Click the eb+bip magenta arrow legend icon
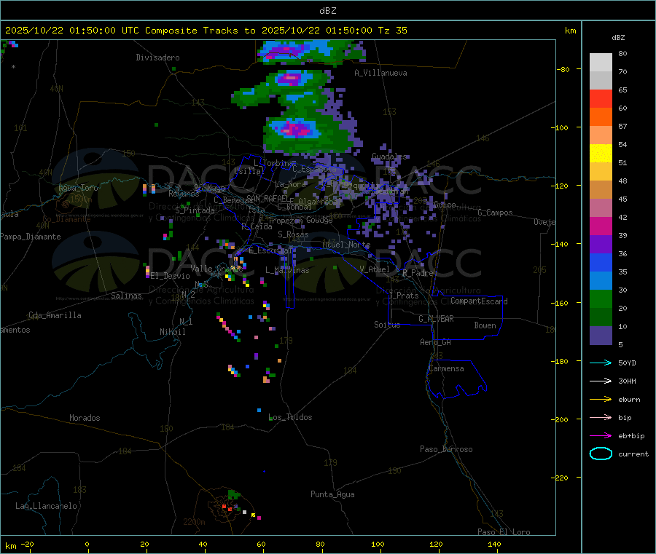 tap(601, 436)
